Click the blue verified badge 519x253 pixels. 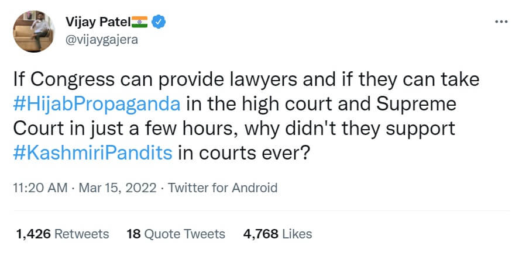pyautogui.click(x=160, y=22)
